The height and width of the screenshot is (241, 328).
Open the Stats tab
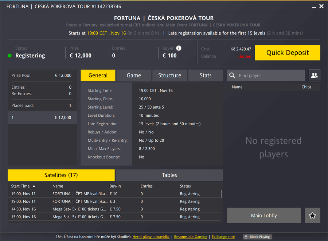tap(206, 75)
